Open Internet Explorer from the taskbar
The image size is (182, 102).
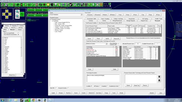pos(10,100)
